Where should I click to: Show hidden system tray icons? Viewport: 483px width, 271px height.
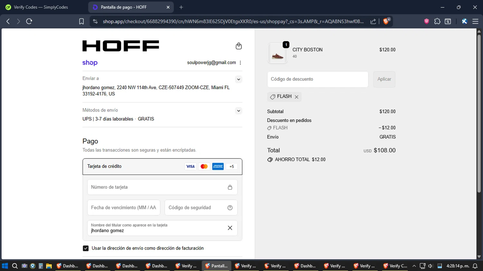[x=414, y=266]
